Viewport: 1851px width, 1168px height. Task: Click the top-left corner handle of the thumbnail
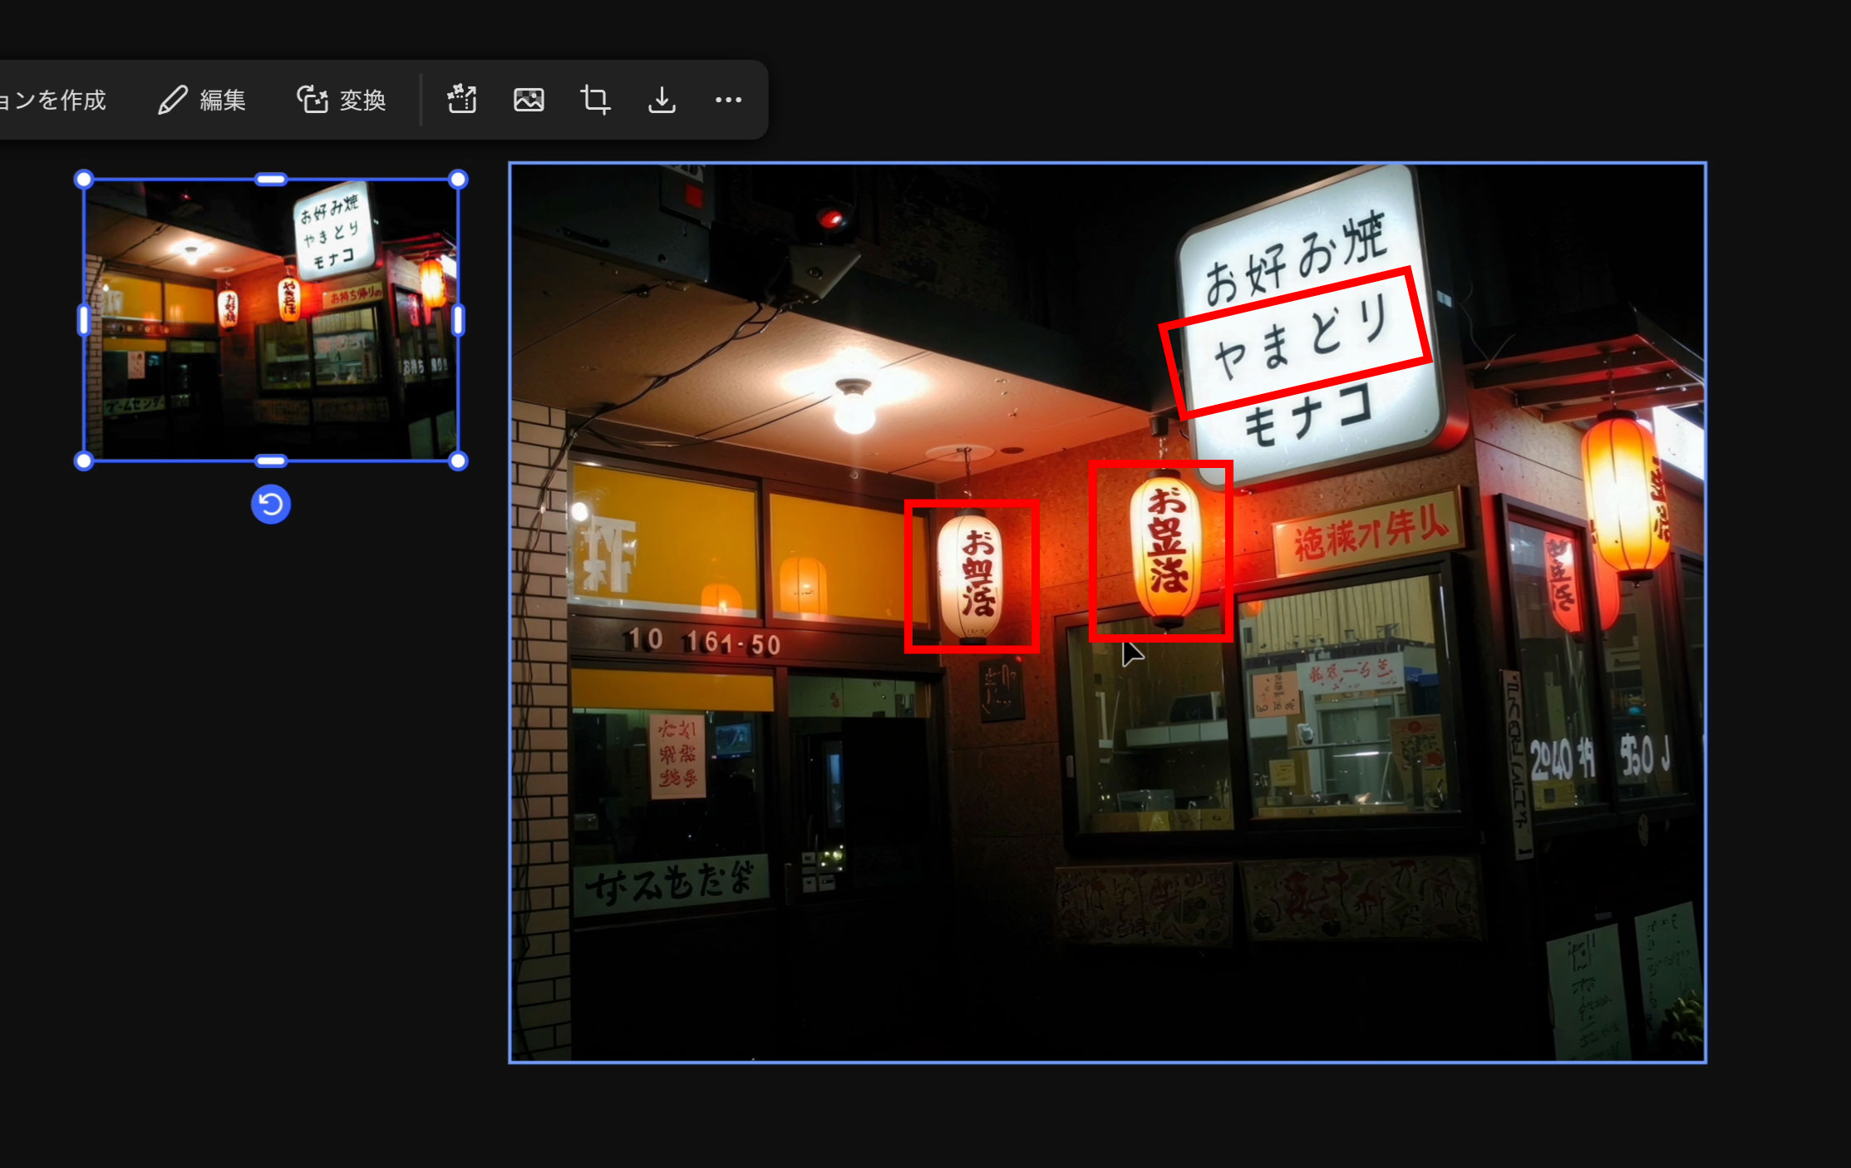point(84,180)
